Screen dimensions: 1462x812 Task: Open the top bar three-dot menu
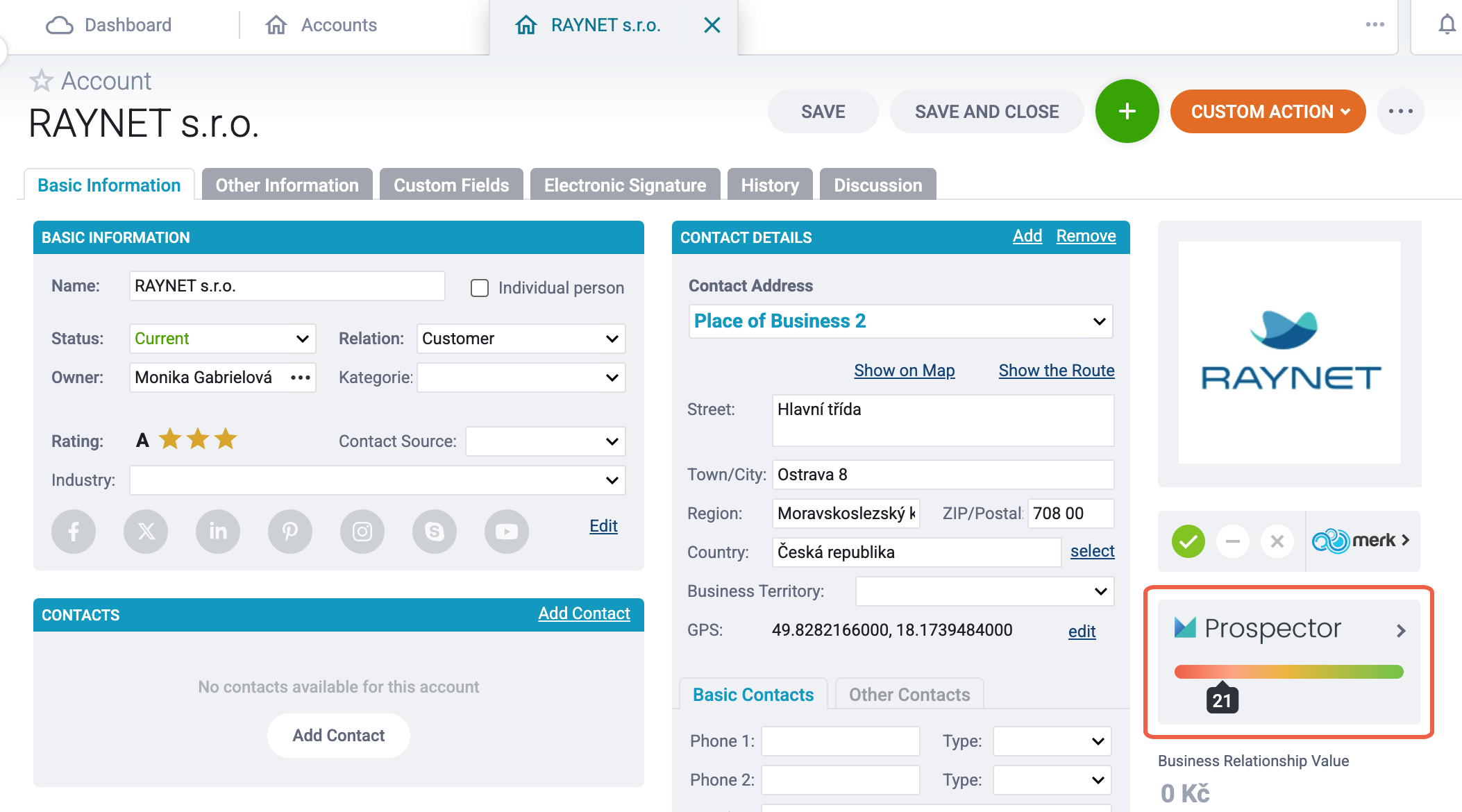point(1375,24)
